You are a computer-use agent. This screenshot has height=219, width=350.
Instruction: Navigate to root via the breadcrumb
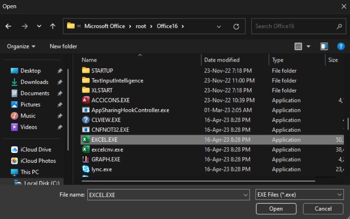click(x=141, y=26)
